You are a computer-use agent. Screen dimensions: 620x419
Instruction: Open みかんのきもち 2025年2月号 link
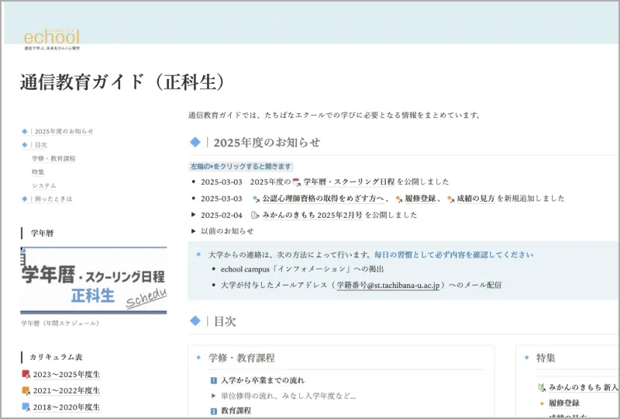[x=312, y=215]
